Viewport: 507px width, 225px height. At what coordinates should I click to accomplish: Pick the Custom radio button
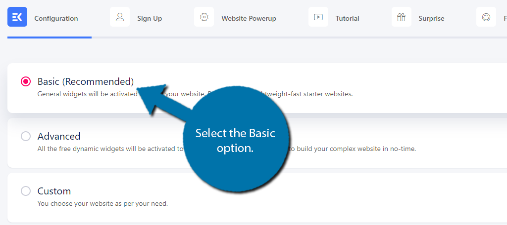coord(26,191)
